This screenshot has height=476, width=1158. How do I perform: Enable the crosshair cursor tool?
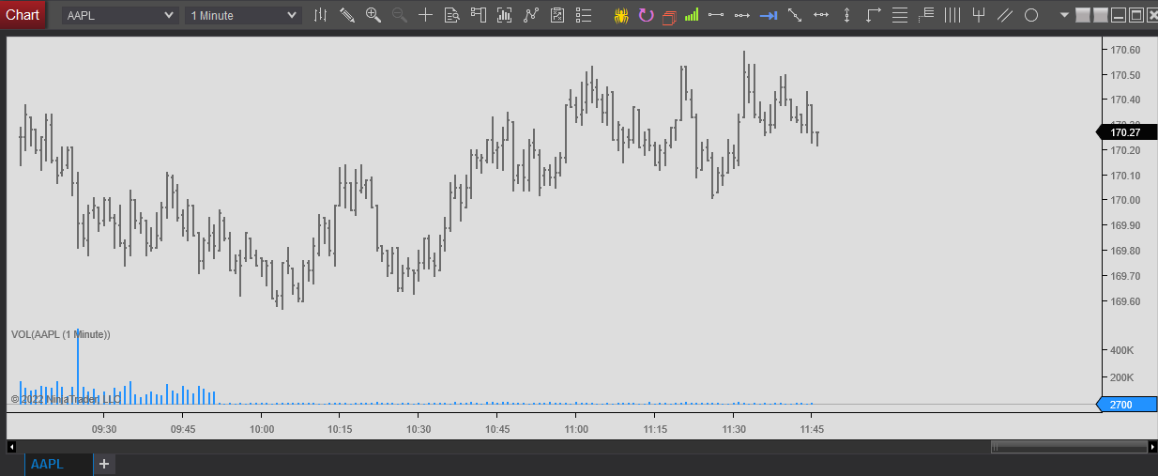426,15
